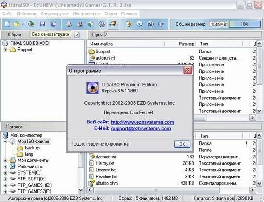The width and height of the screenshot is (264, 202).
Task: Click the New image toolbar icon
Action: 7,24
